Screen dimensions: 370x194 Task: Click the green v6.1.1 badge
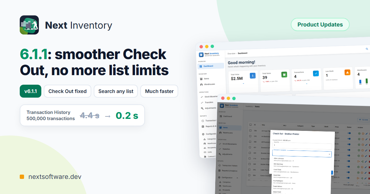[x=31, y=91]
